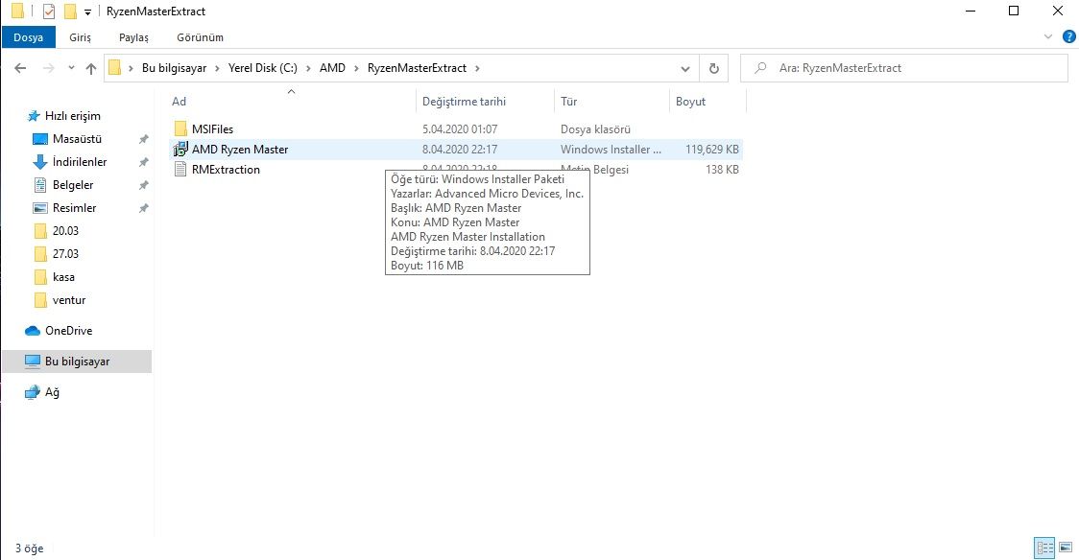Viewport: 1079px width, 560px height.
Task: Open Ağ network in navigation pane
Action: 51,392
